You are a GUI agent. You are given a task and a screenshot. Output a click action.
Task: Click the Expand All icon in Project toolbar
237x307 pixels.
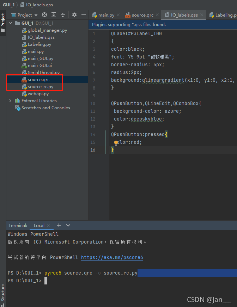tap(54, 15)
